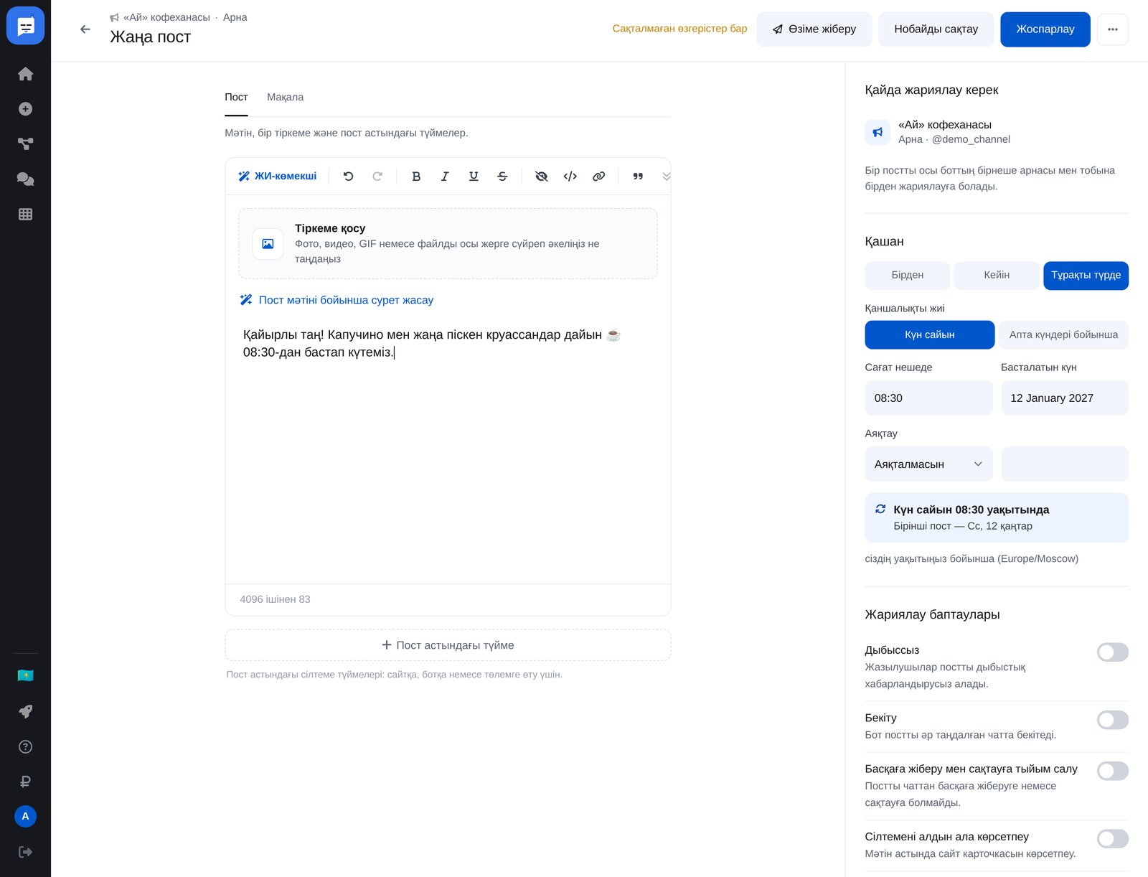Open the home page from the sidebar
This screenshot has height=877, width=1148.
tap(25, 74)
